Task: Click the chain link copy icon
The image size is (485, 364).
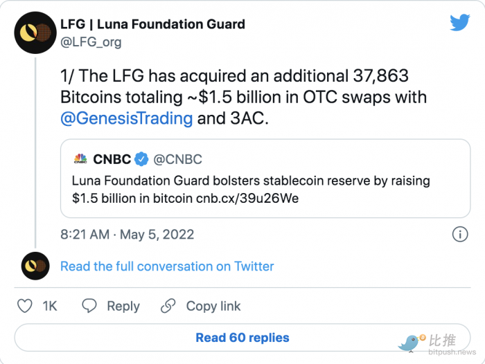Action: (x=168, y=306)
